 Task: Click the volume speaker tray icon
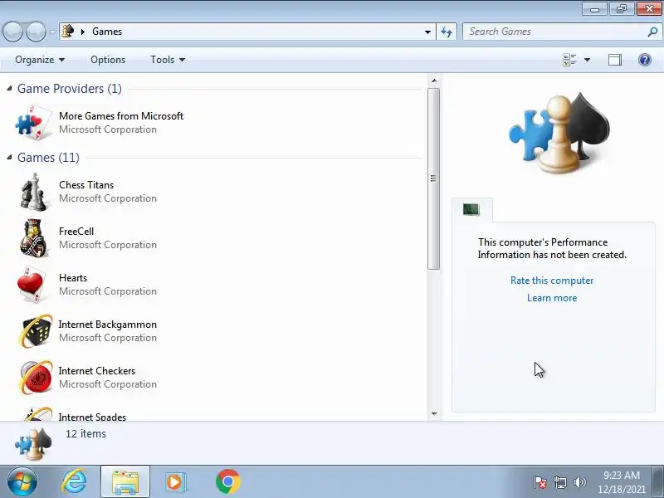[579, 482]
